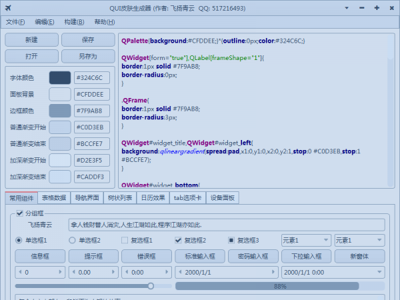The width and height of the screenshot is (400, 300).
Task: Click the 另存为 button
Action: pyautogui.click(x=88, y=56)
